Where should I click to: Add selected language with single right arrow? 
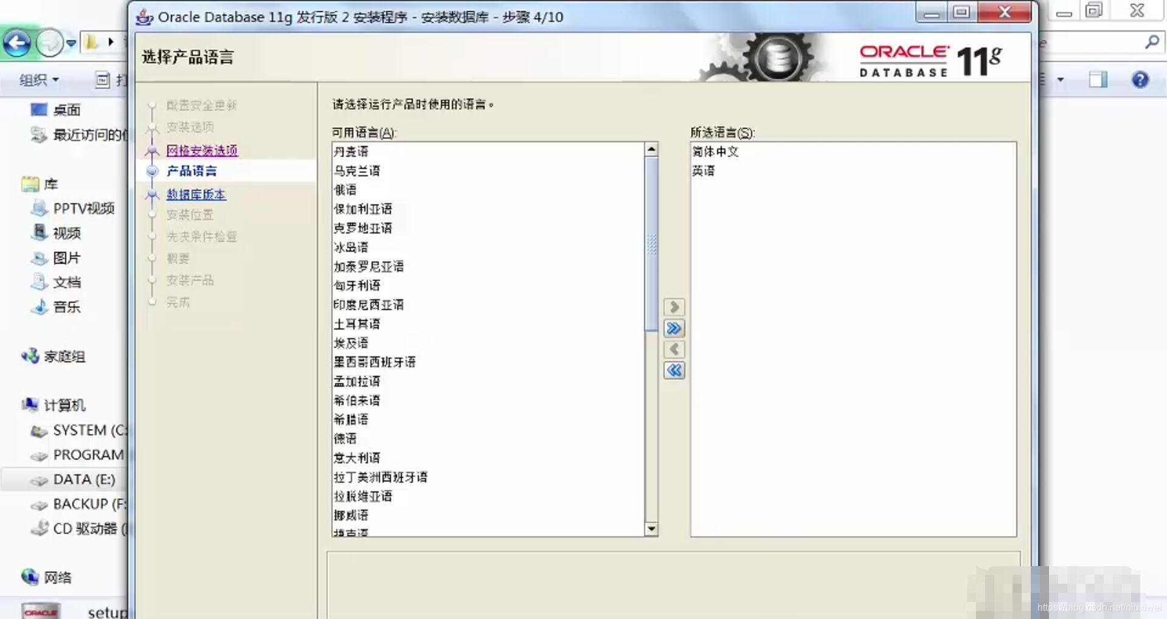point(674,307)
